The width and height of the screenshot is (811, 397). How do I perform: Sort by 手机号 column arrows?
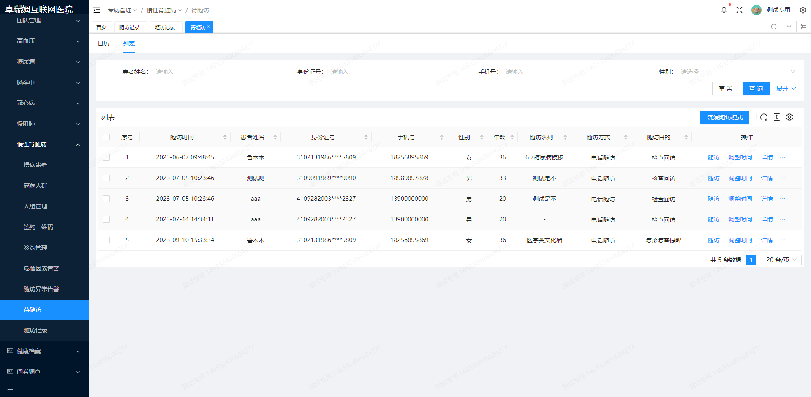(441, 137)
